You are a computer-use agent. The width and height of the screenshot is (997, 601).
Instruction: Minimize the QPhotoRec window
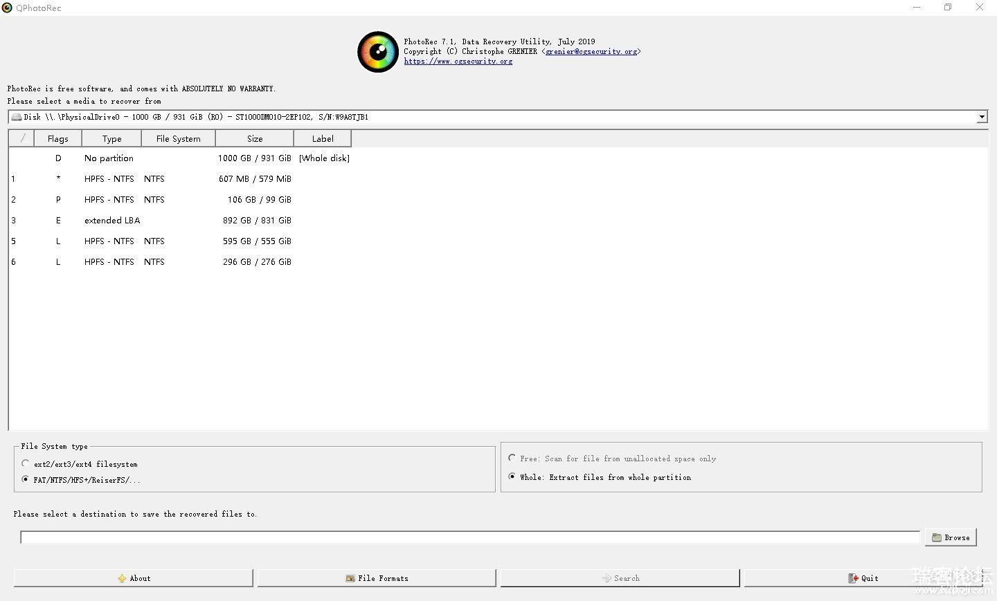point(917,8)
